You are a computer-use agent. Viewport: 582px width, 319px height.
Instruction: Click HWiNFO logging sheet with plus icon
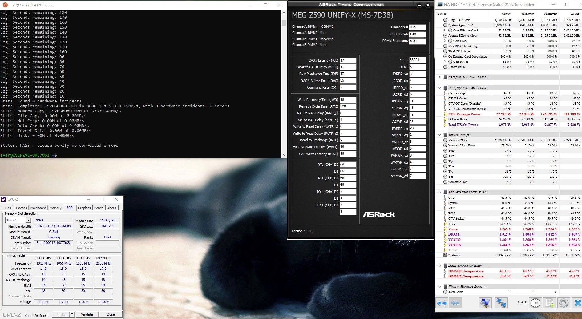[550, 303]
